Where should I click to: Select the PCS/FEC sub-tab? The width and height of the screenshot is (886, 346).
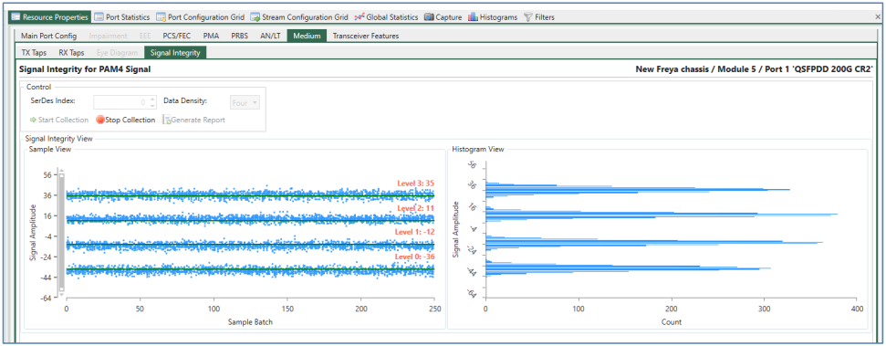tap(177, 36)
